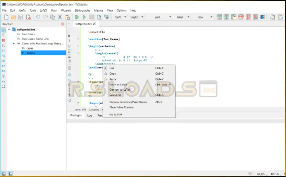Remove table column with red column icon
Viewport: 286px width, 177px height.
click(x=248, y=17)
